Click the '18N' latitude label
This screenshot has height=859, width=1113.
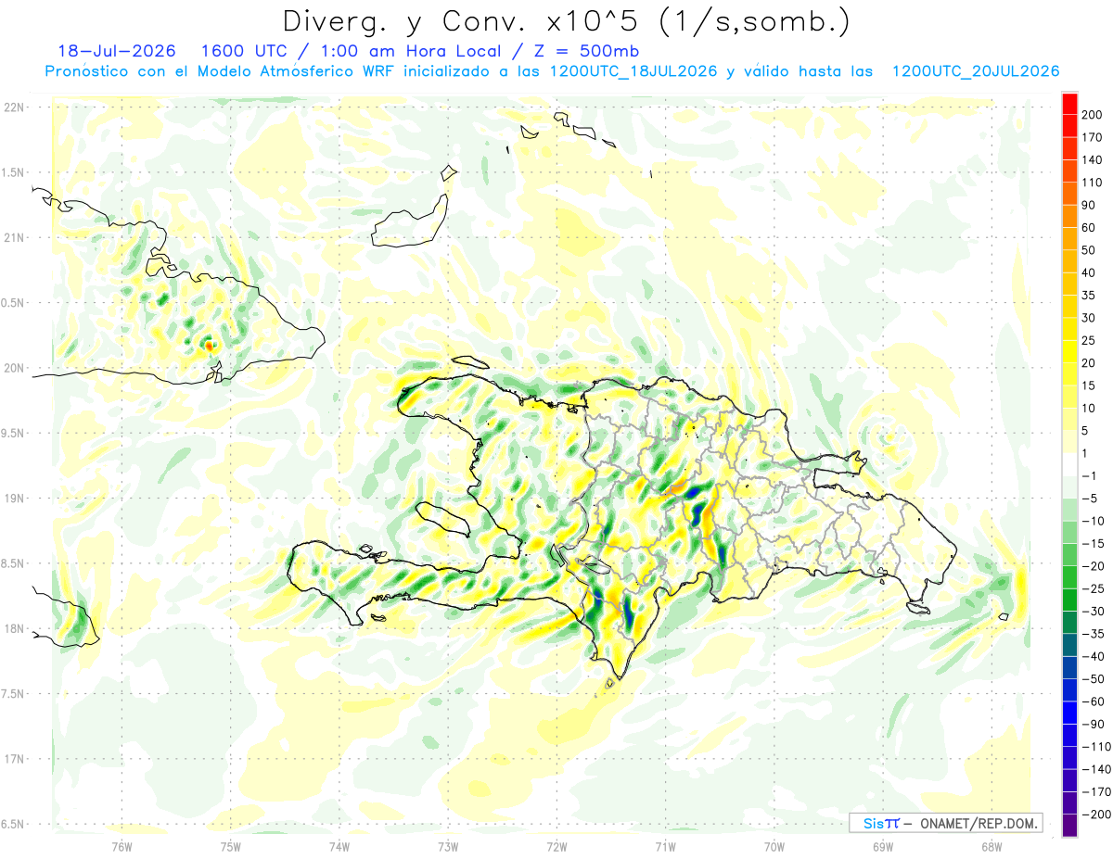coord(14,628)
